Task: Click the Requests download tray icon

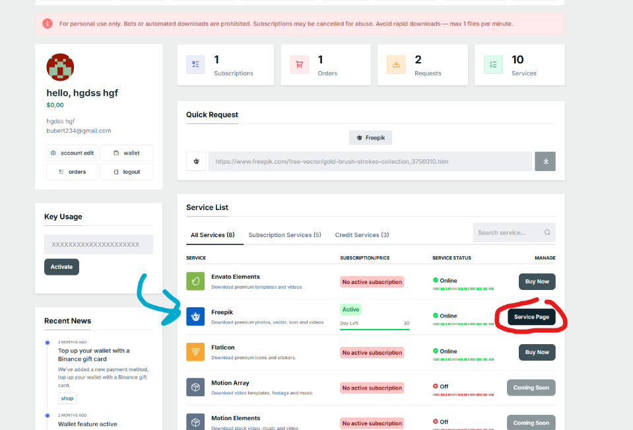Action: pos(396,65)
